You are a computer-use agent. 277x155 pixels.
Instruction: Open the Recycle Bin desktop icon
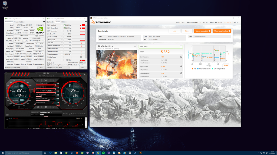5,5
